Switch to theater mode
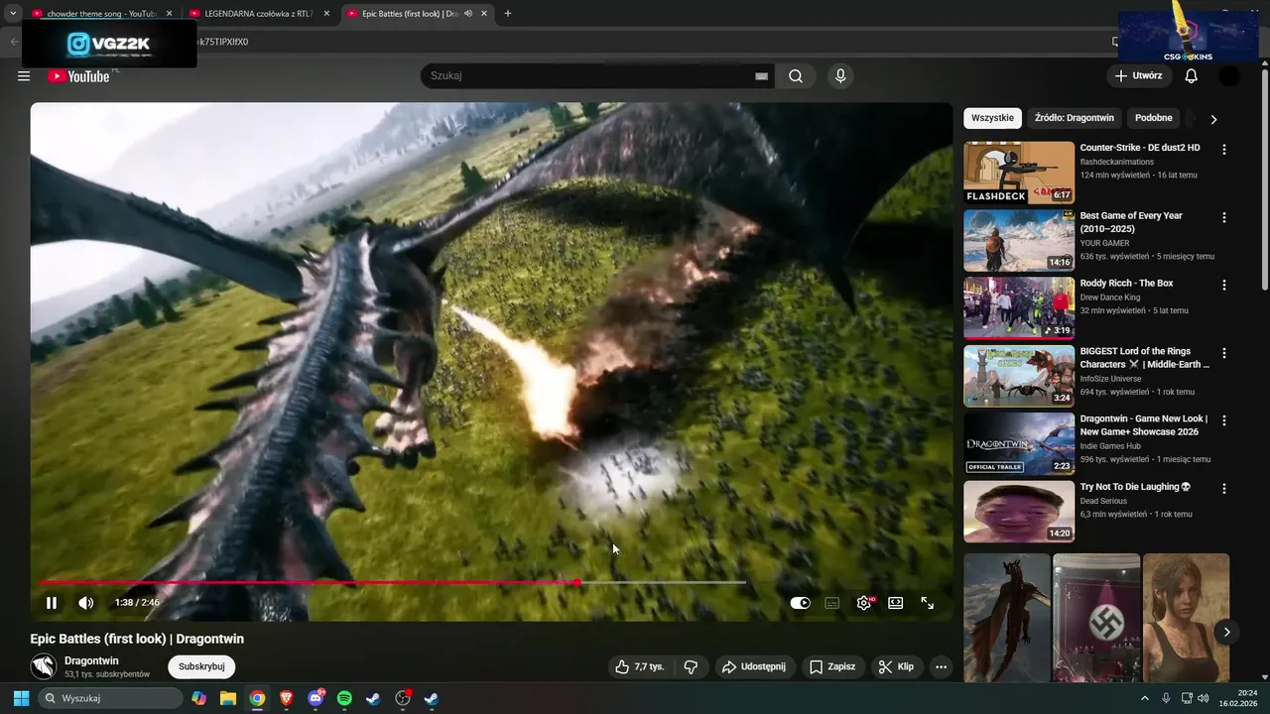Viewport: 1270px width, 714px height. (896, 603)
